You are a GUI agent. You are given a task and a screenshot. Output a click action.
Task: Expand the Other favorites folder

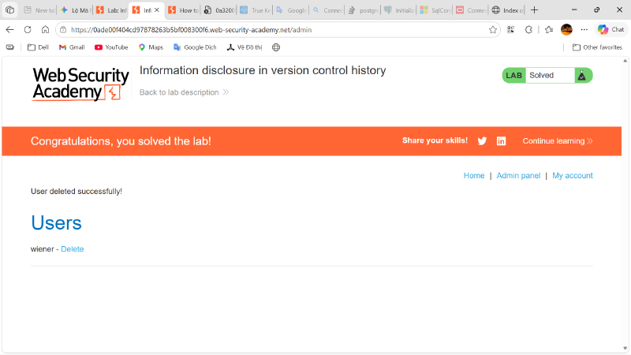point(597,47)
